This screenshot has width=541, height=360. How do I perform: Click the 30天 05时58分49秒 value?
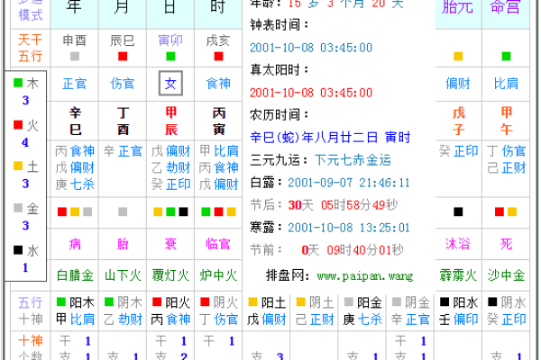click(343, 205)
